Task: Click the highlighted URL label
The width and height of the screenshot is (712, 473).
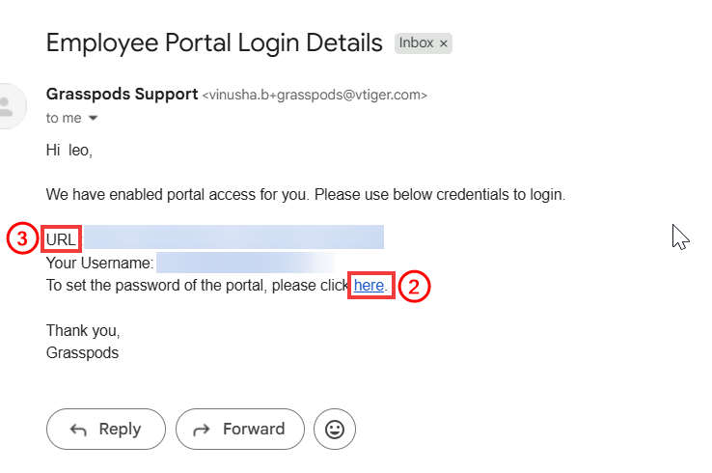Action: (x=62, y=239)
